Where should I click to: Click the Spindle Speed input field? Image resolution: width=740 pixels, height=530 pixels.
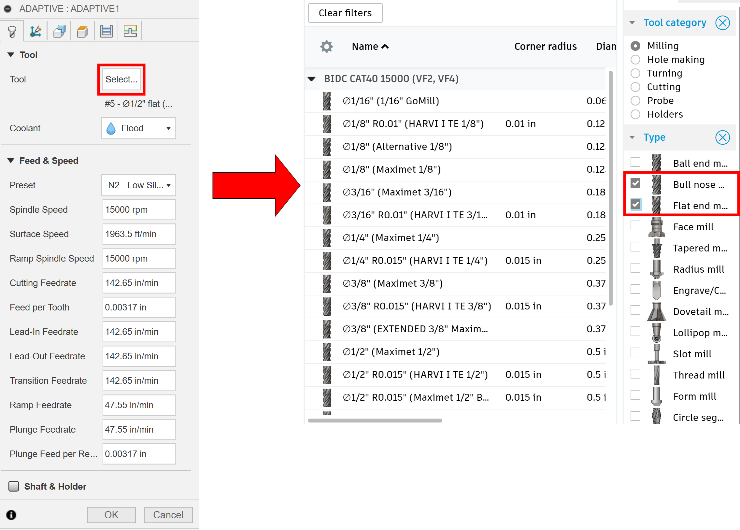coord(139,209)
